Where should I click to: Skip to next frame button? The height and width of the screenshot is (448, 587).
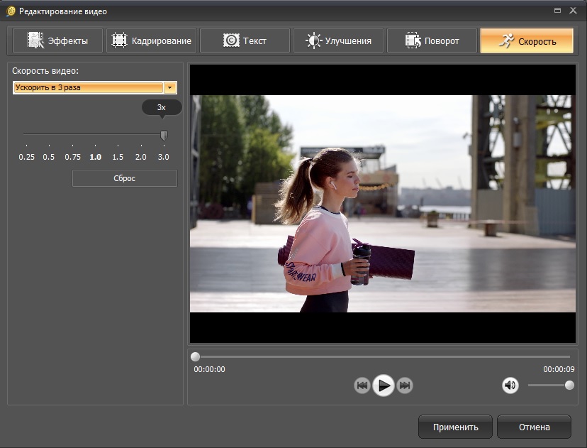[x=405, y=386]
